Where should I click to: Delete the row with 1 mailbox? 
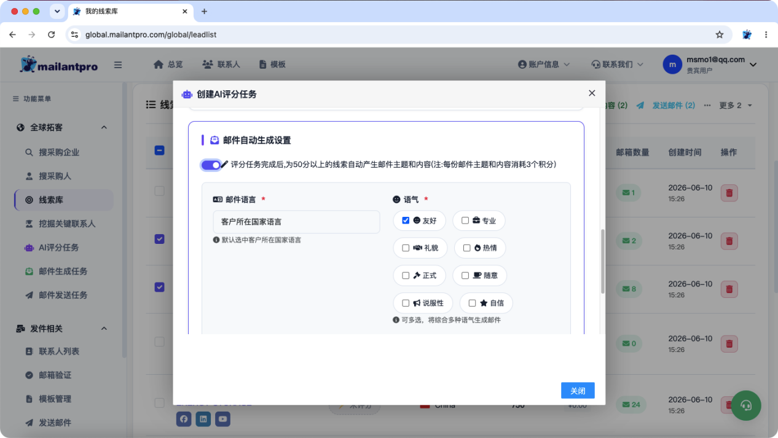tap(729, 193)
